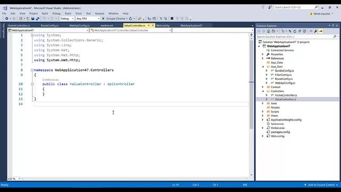Switch to the WebApiConfig.cs tab
The height and width of the screenshot is (192, 341).
coord(79,26)
